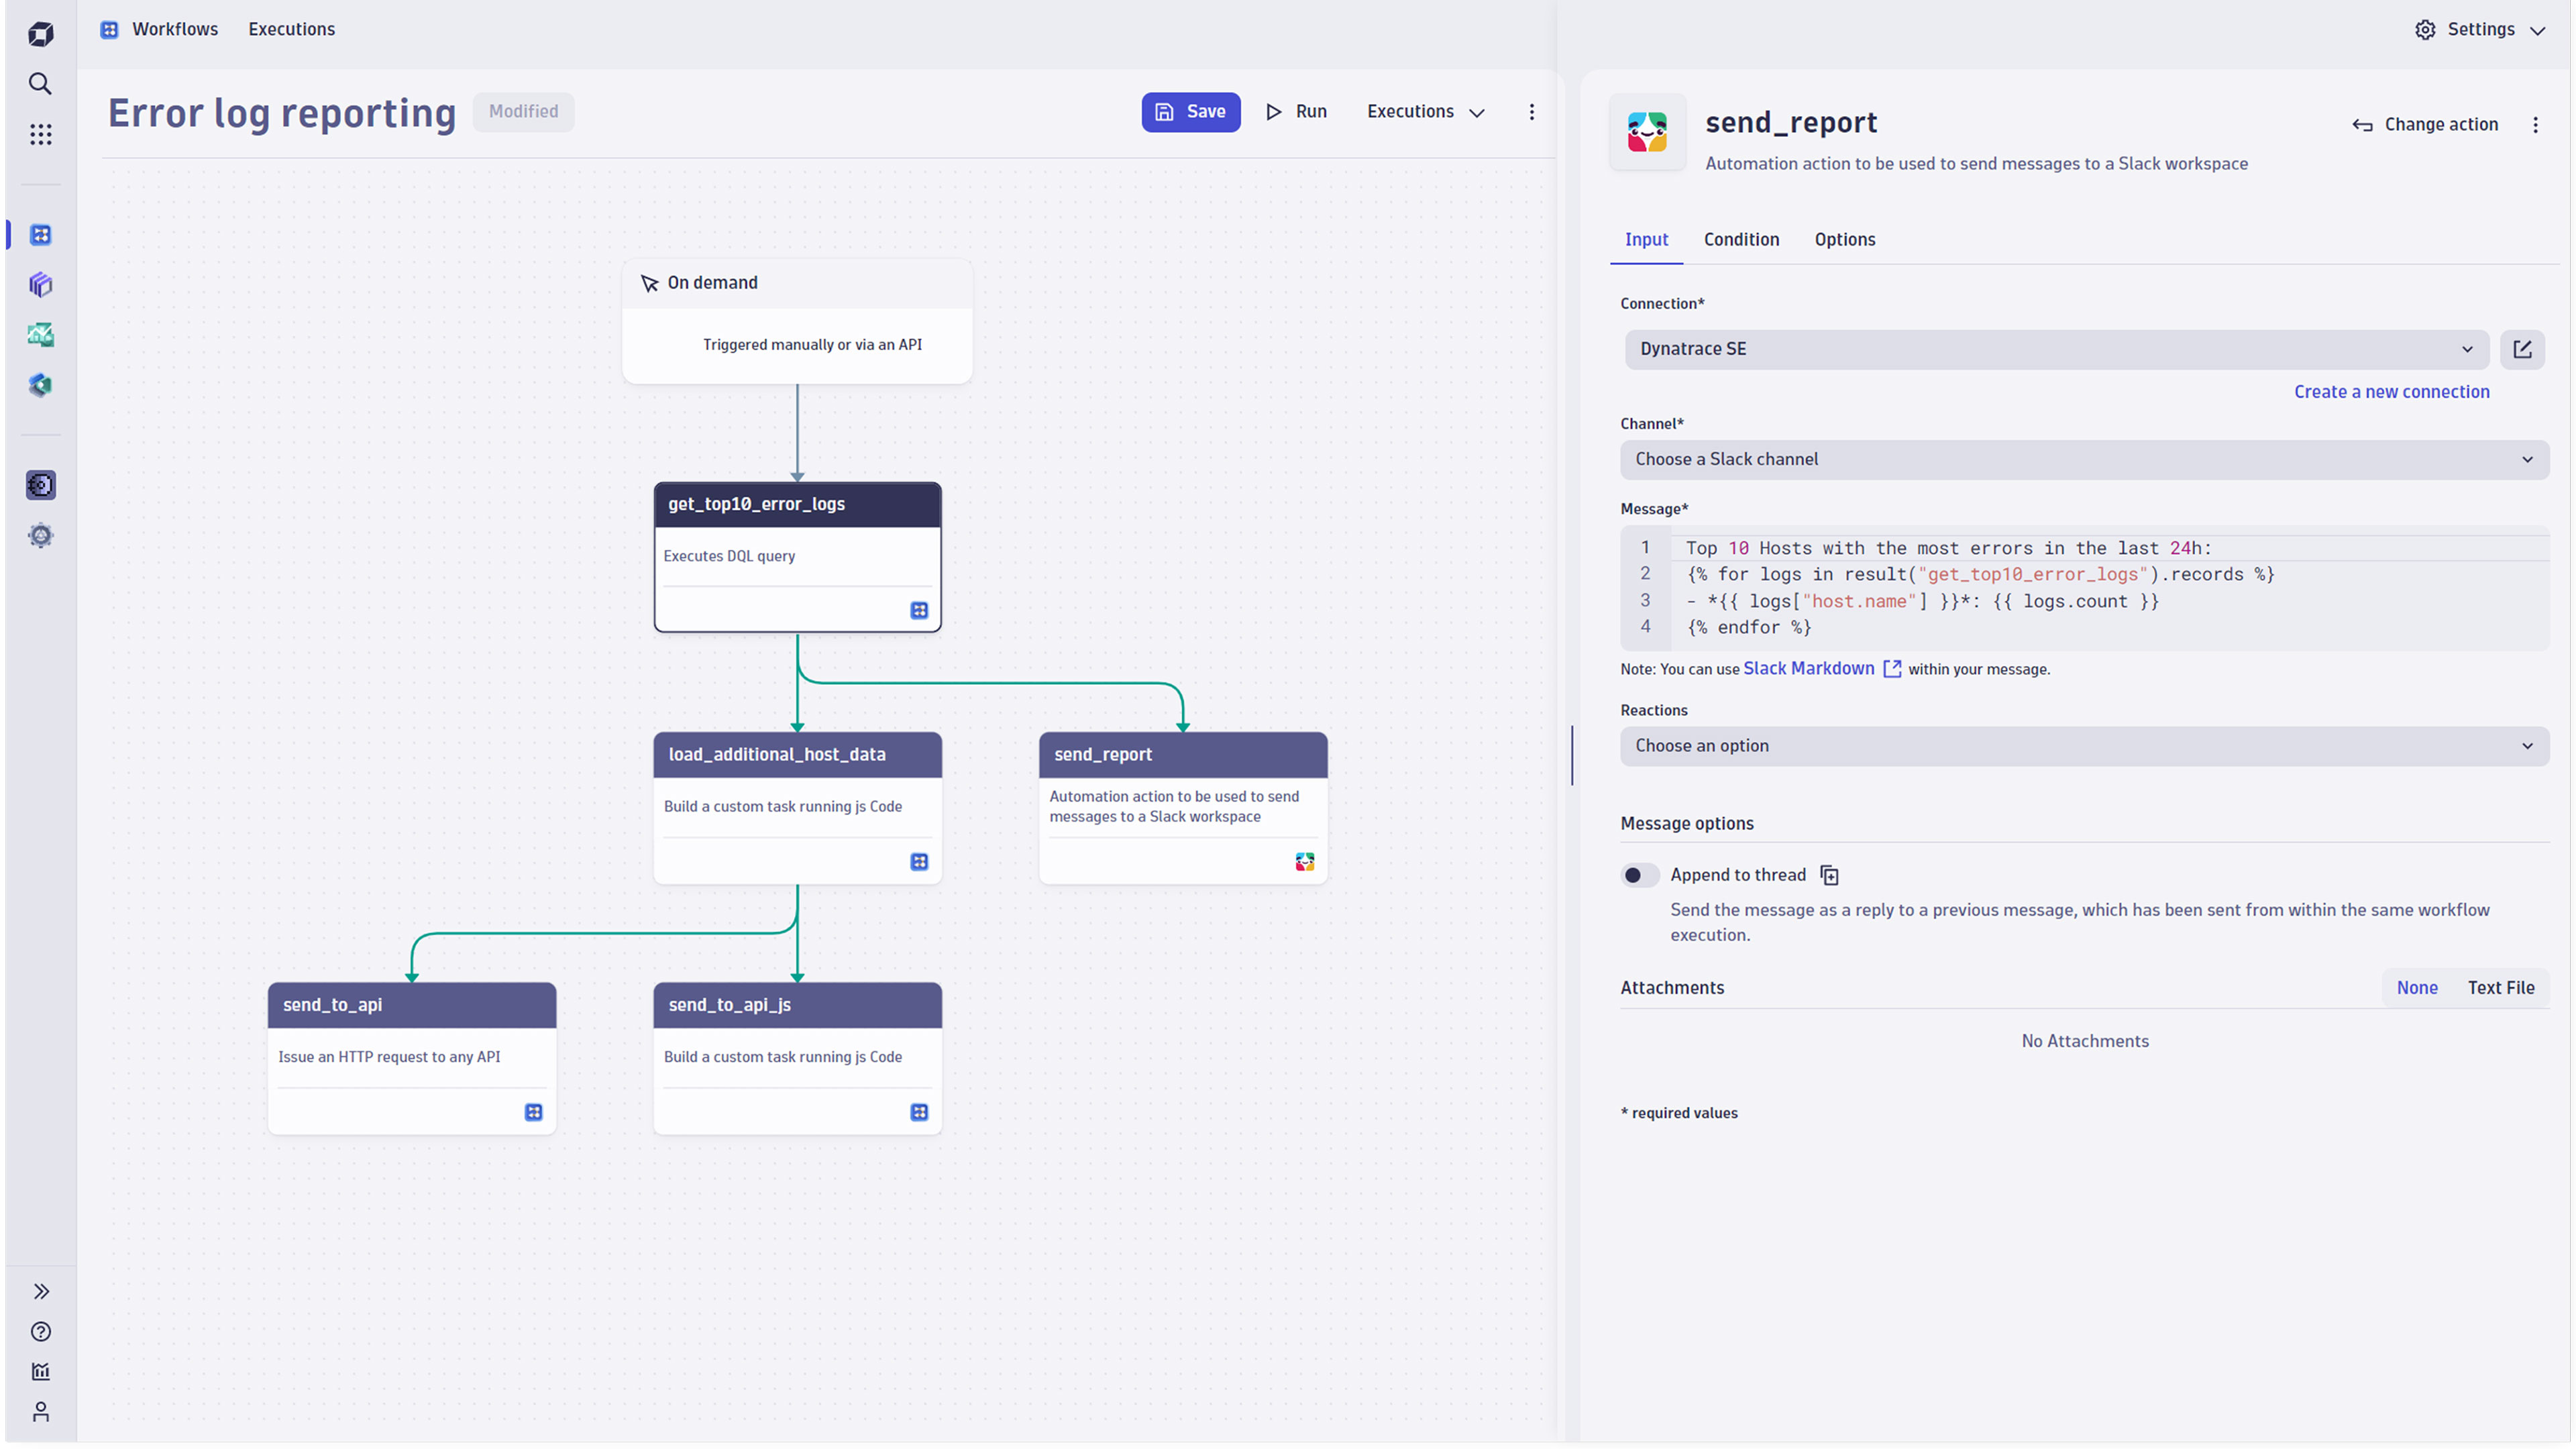Open the Dynatrace global search

(x=40, y=84)
